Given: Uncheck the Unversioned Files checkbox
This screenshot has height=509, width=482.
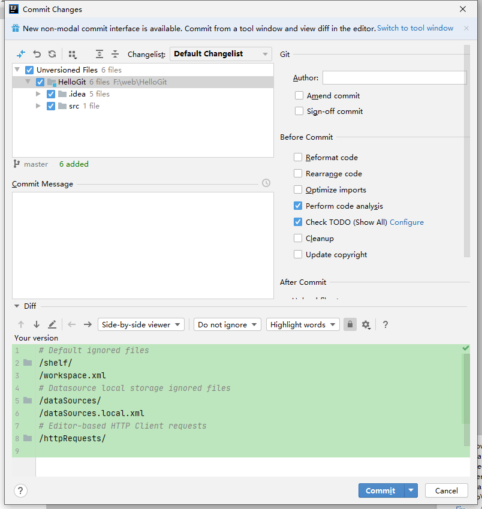Looking at the screenshot, I should tap(29, 70).
